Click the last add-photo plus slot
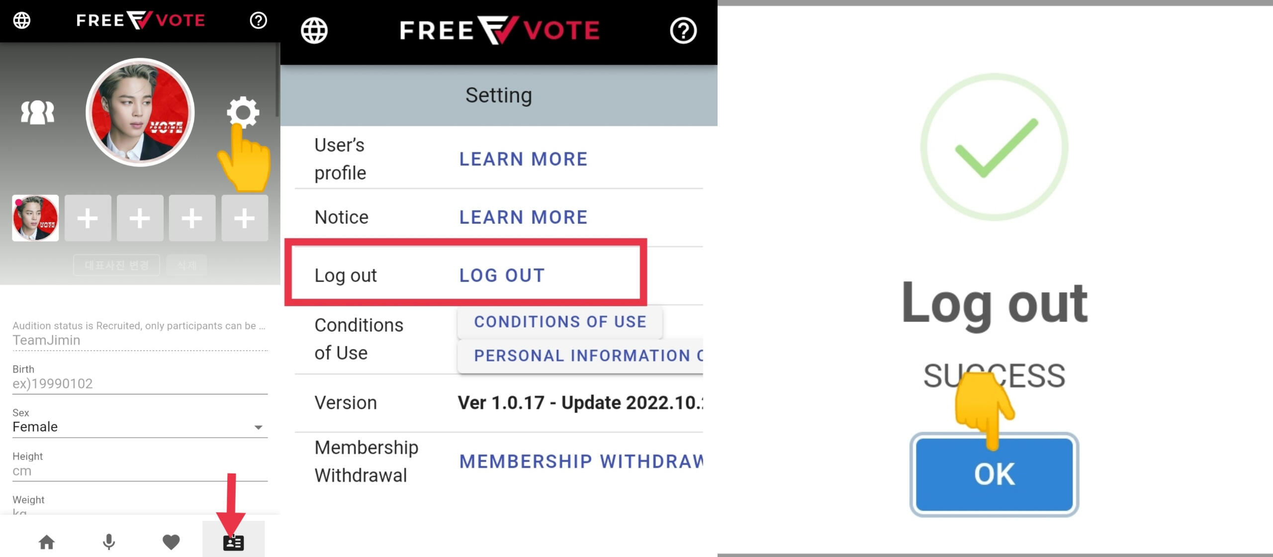1273x557 pixels. coord(244,218)
